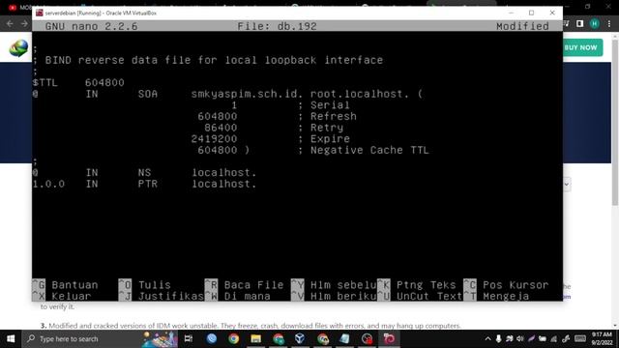619x348 pixels.
Task: Open the Chrome three-dot menu
Action: pyautogui.click(x=609, y=24)
